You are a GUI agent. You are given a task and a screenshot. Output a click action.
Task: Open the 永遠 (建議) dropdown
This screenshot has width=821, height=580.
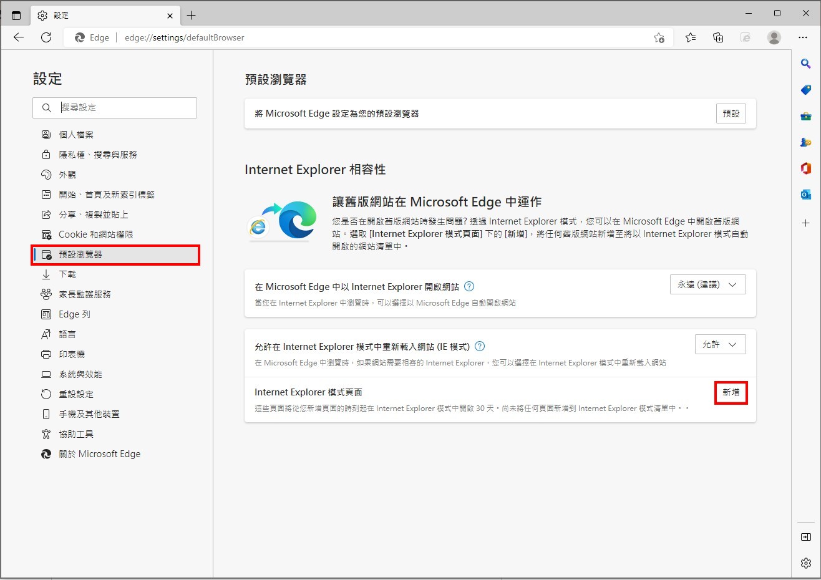pos(708,284)
